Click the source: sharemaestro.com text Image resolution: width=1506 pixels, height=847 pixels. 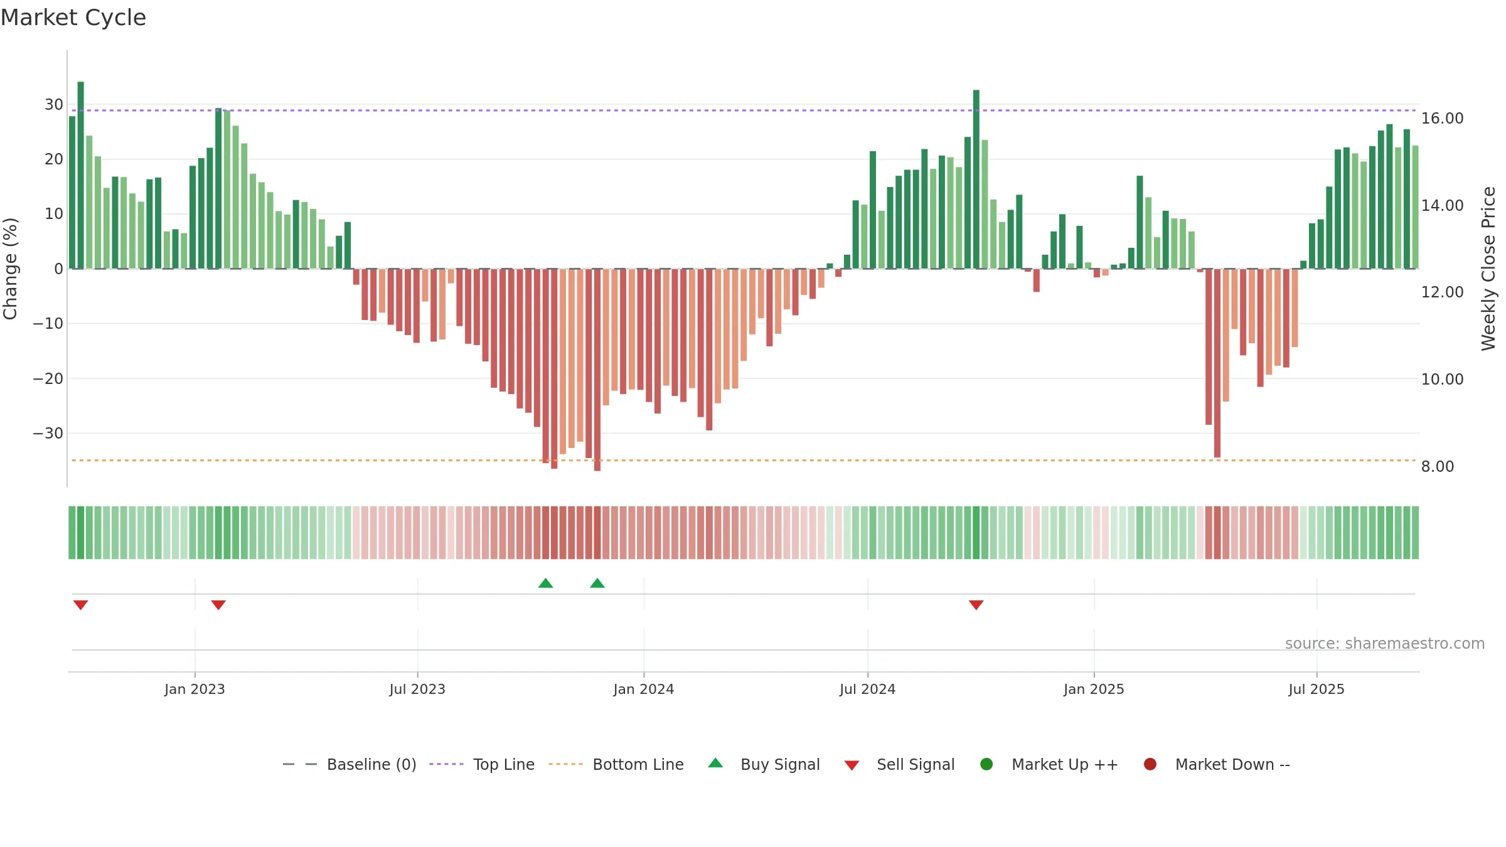point(1385,644)
